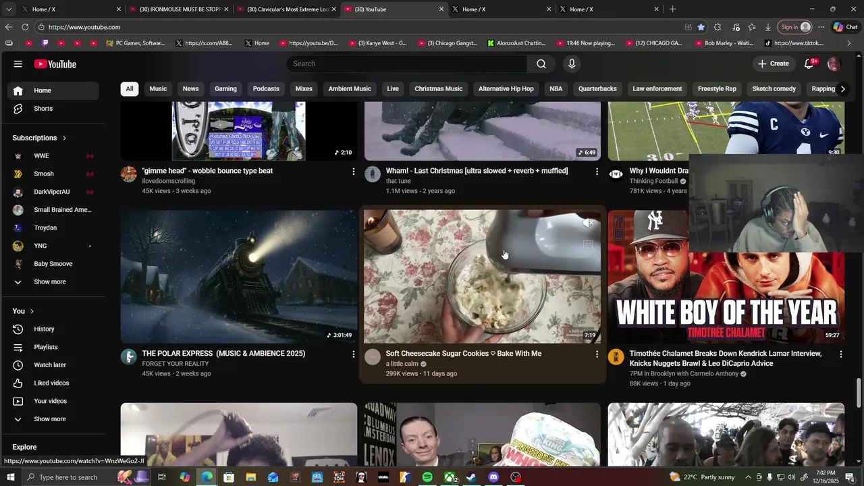Expand the Subscriptions section header
This screenshot has width=864, height=486.
pyautogui.click(x=39, y=138)
